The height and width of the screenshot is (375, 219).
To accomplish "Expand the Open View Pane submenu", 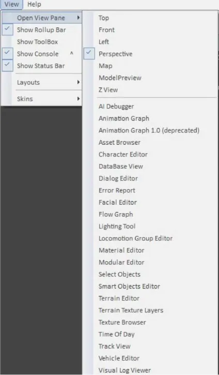I will tap(42, 18).
